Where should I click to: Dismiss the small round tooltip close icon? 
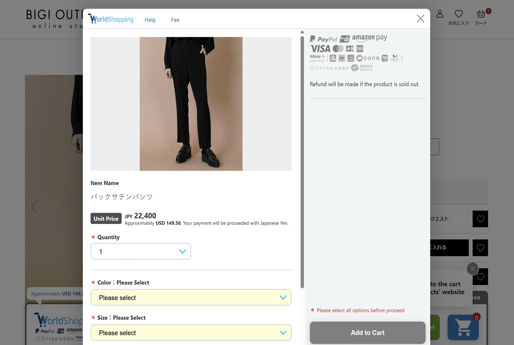click(472, 269)
